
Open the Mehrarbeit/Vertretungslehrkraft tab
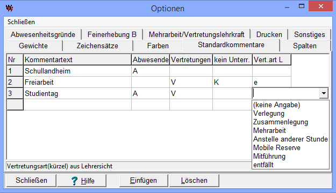point(197,34)
